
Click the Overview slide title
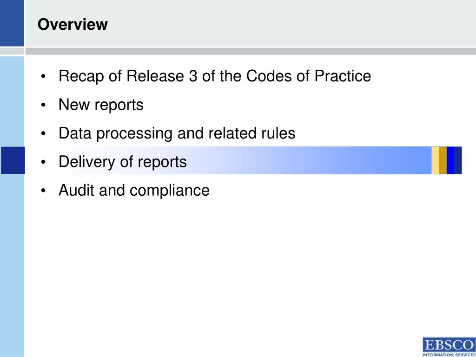pos(73,24)
